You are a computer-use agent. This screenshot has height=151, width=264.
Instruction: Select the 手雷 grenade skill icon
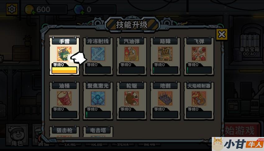tap(64, 54)
